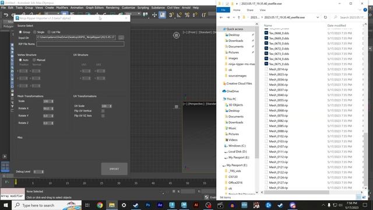The height and width of the screenshot is (210, 373).
Task: Select file Mesh_0014.rip
Action: point(279,69)
